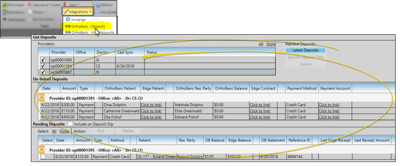The height and width of the screenshot is (166, 400).
Task: Open the Integrations dropdown menu
Action: [x=78, y=12]
